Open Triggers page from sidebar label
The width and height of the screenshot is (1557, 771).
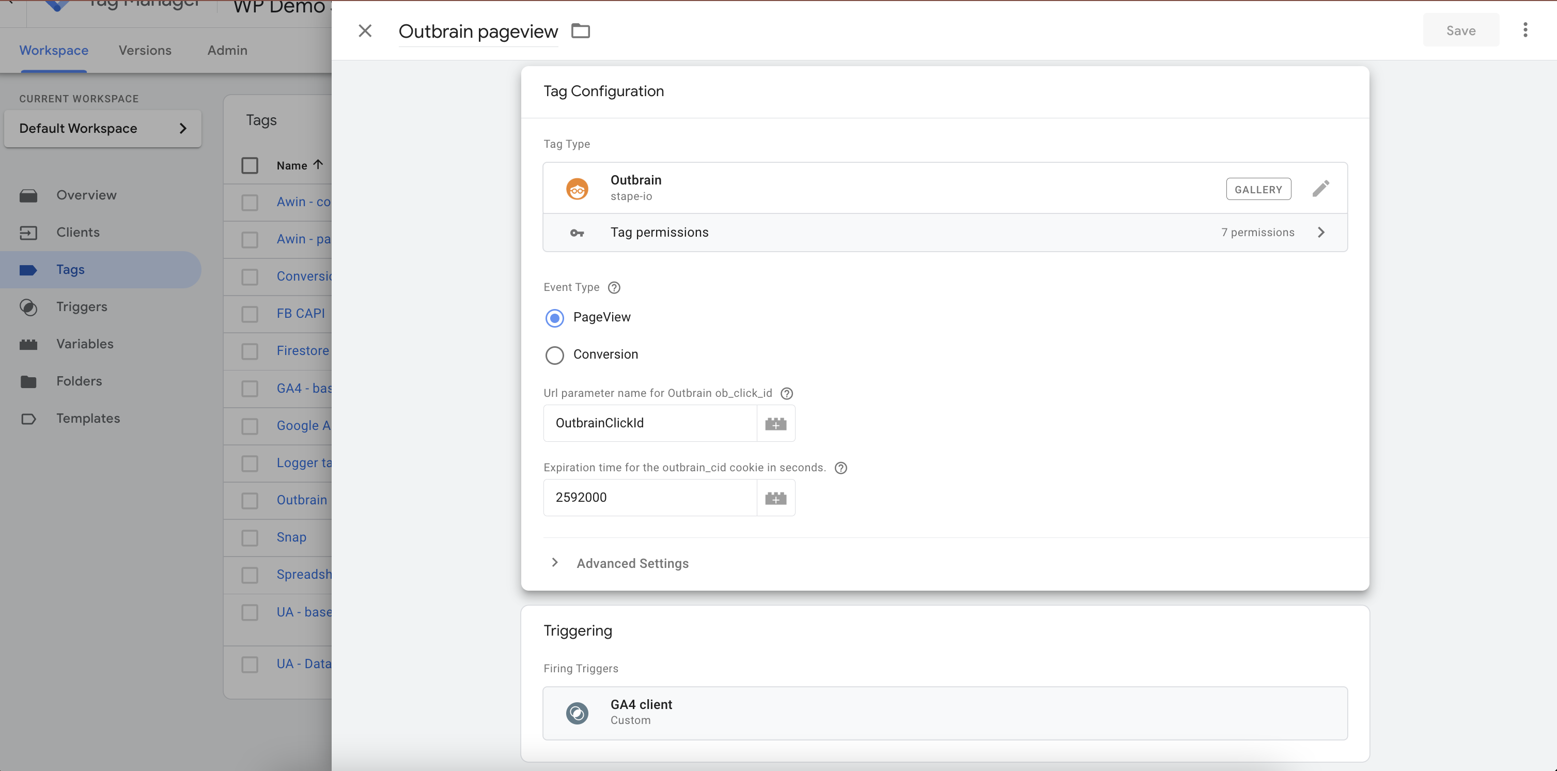pyautogui.click(x=82, y=306)
